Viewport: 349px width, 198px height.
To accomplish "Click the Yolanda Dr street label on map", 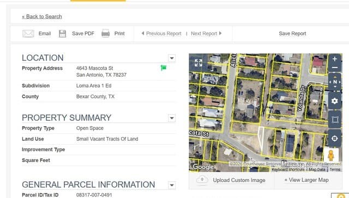I will pos(301,98).
